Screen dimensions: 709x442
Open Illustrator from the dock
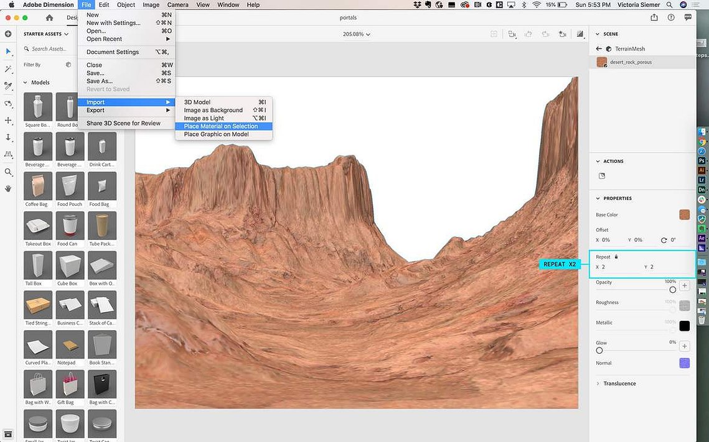pos(702,170)
